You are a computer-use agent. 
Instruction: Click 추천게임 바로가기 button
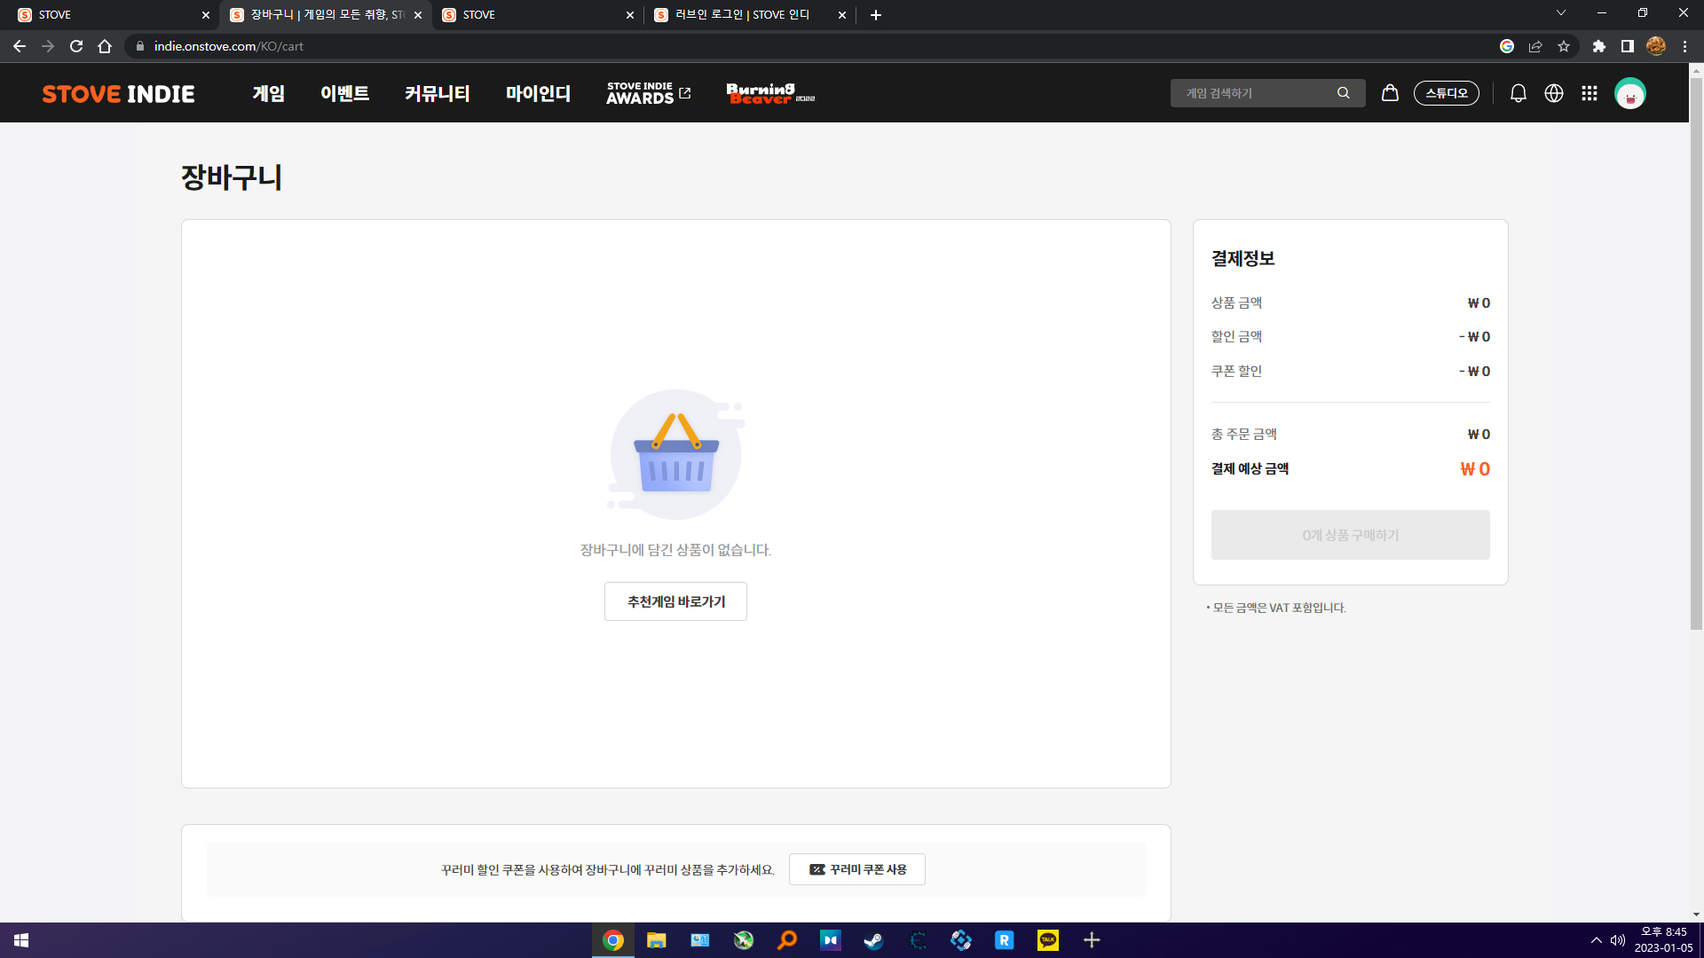pyautogui.click(x=675, y=601)
